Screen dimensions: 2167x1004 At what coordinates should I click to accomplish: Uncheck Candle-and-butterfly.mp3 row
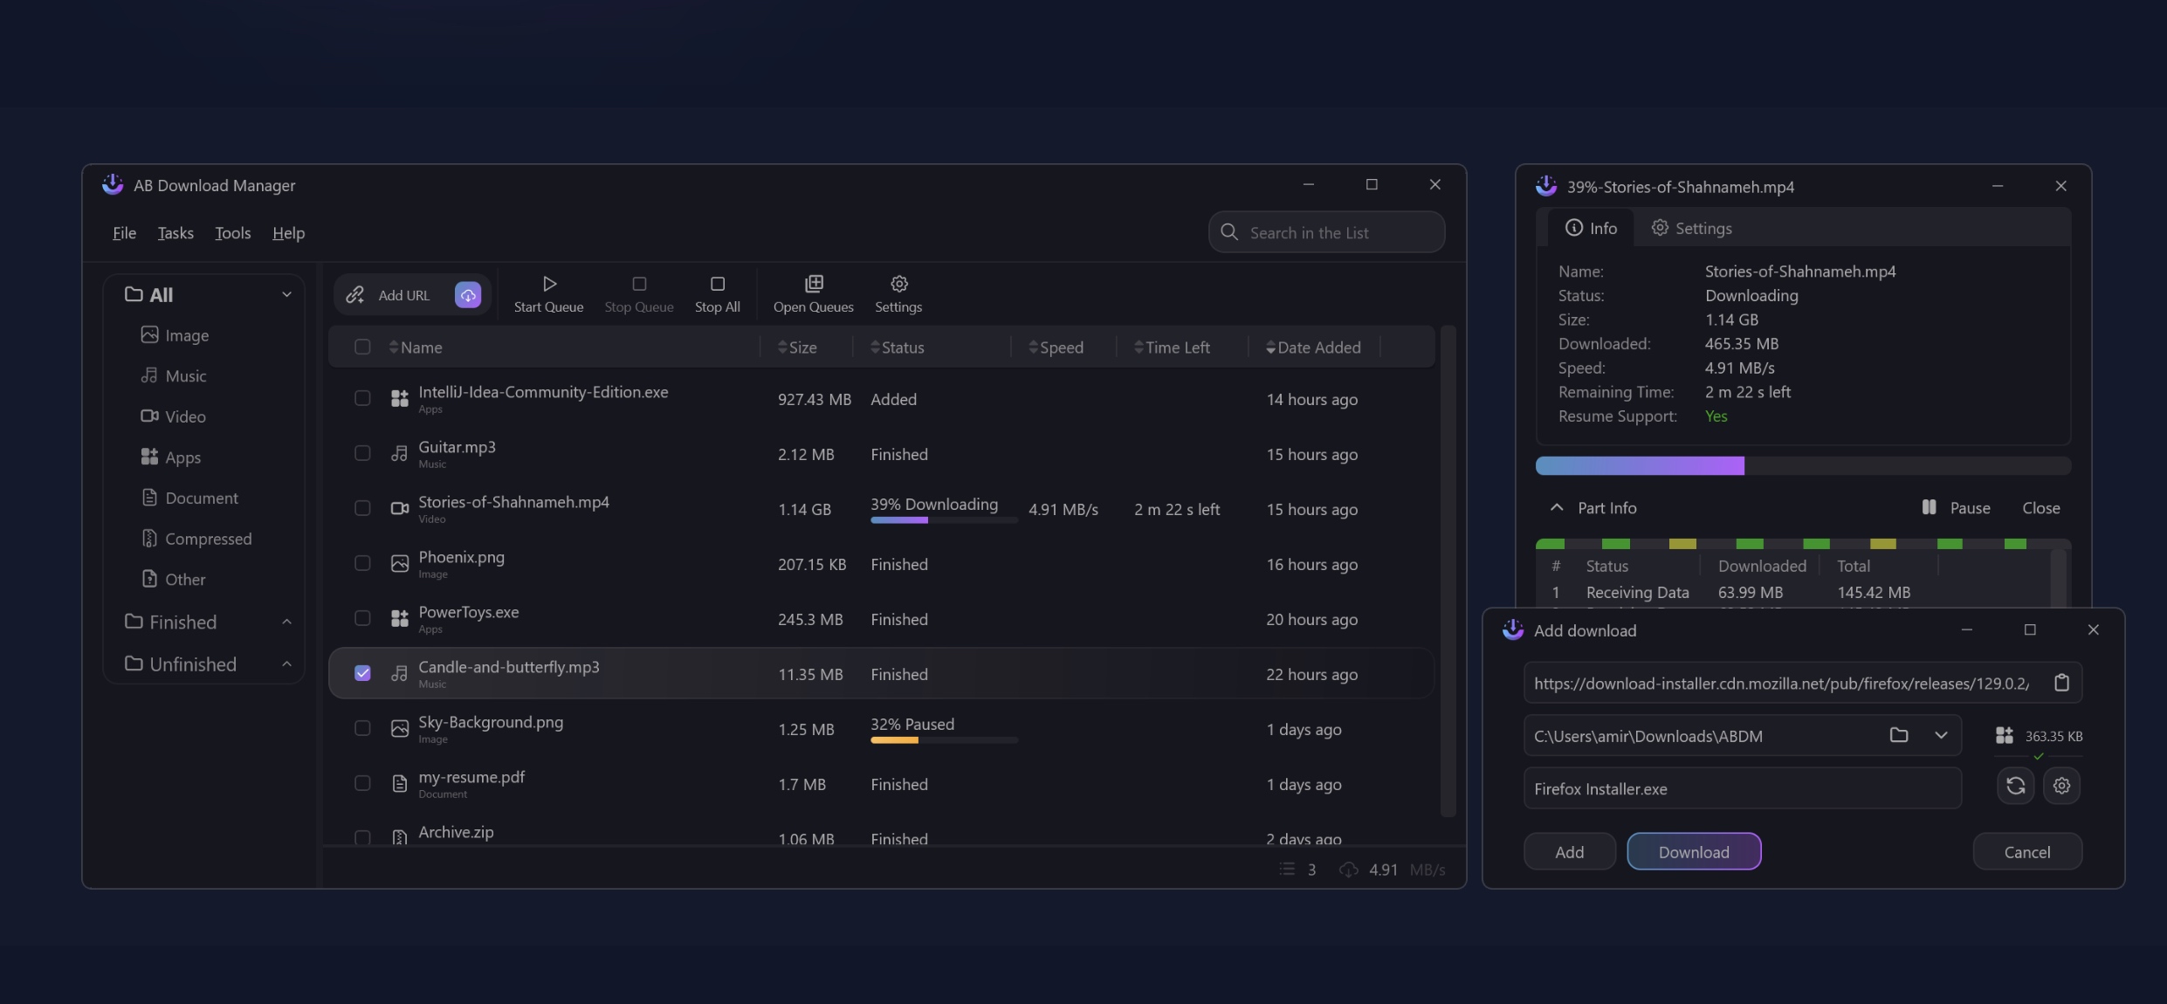362,673
